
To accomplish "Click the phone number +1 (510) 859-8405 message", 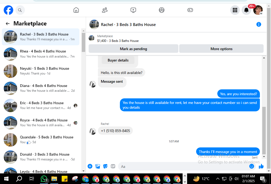I will click(115, 131).
